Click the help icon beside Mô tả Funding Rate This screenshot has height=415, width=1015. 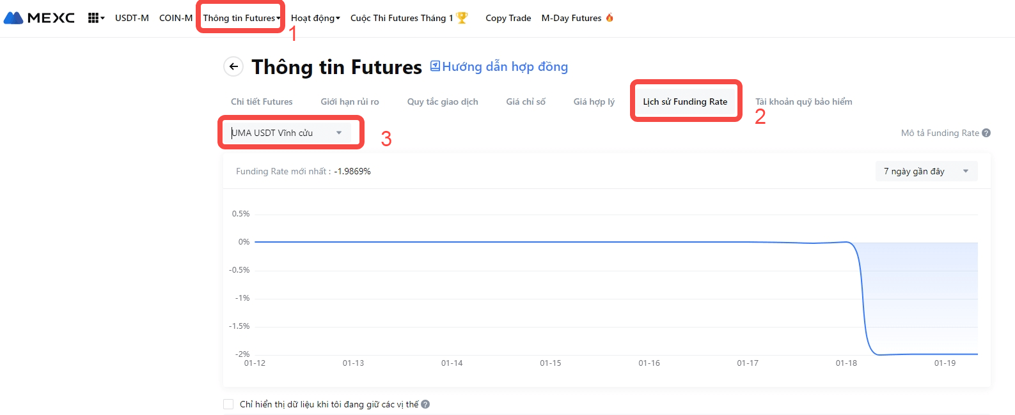[986, 133]
